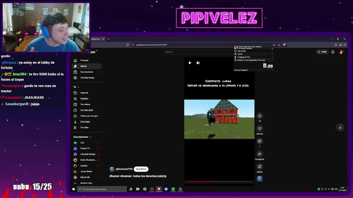Open YouTube notifications bell
The image size is (353, 198).
[333, 52]
